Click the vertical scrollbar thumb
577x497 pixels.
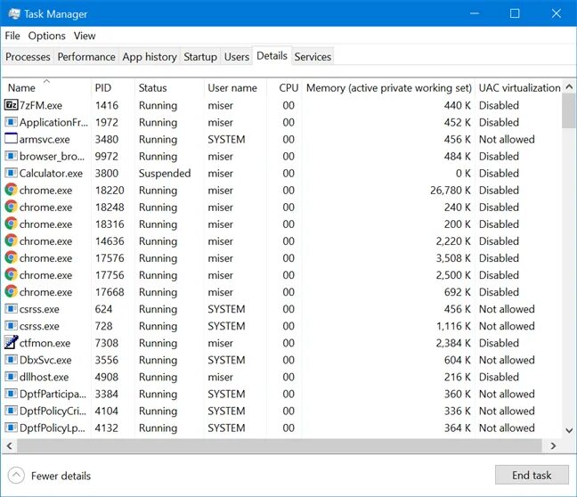point(569,111)
